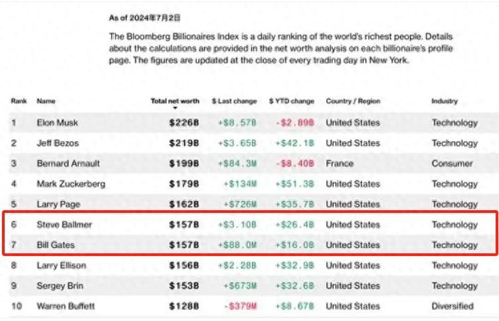Open Elon Musk's profile
Screen dimensions: 499x321
57,123
